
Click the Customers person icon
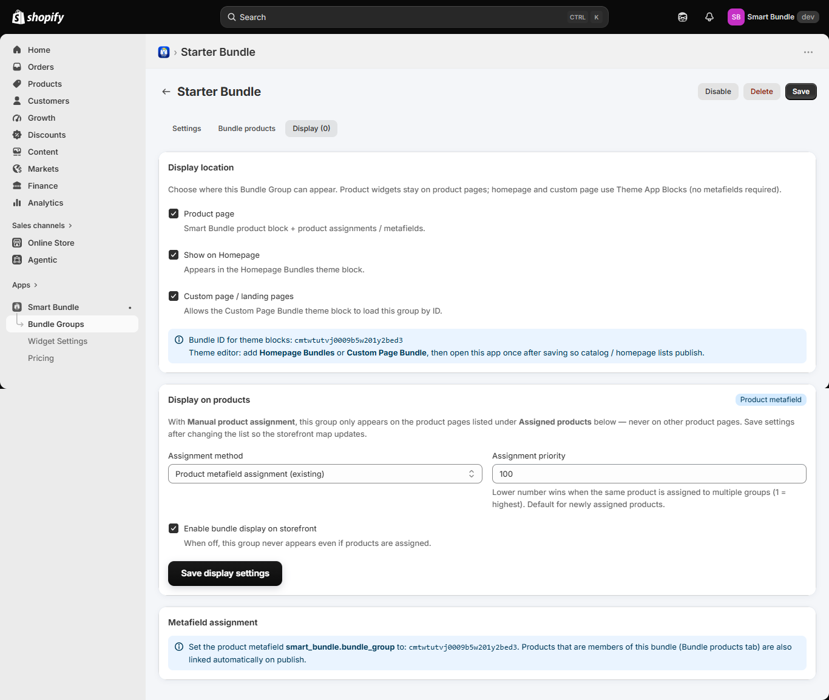(17, 101)
